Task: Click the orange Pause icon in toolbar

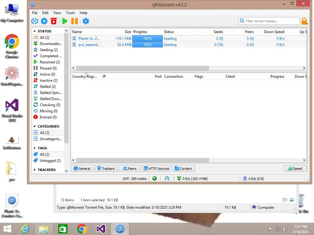Action: pos(75,21)
